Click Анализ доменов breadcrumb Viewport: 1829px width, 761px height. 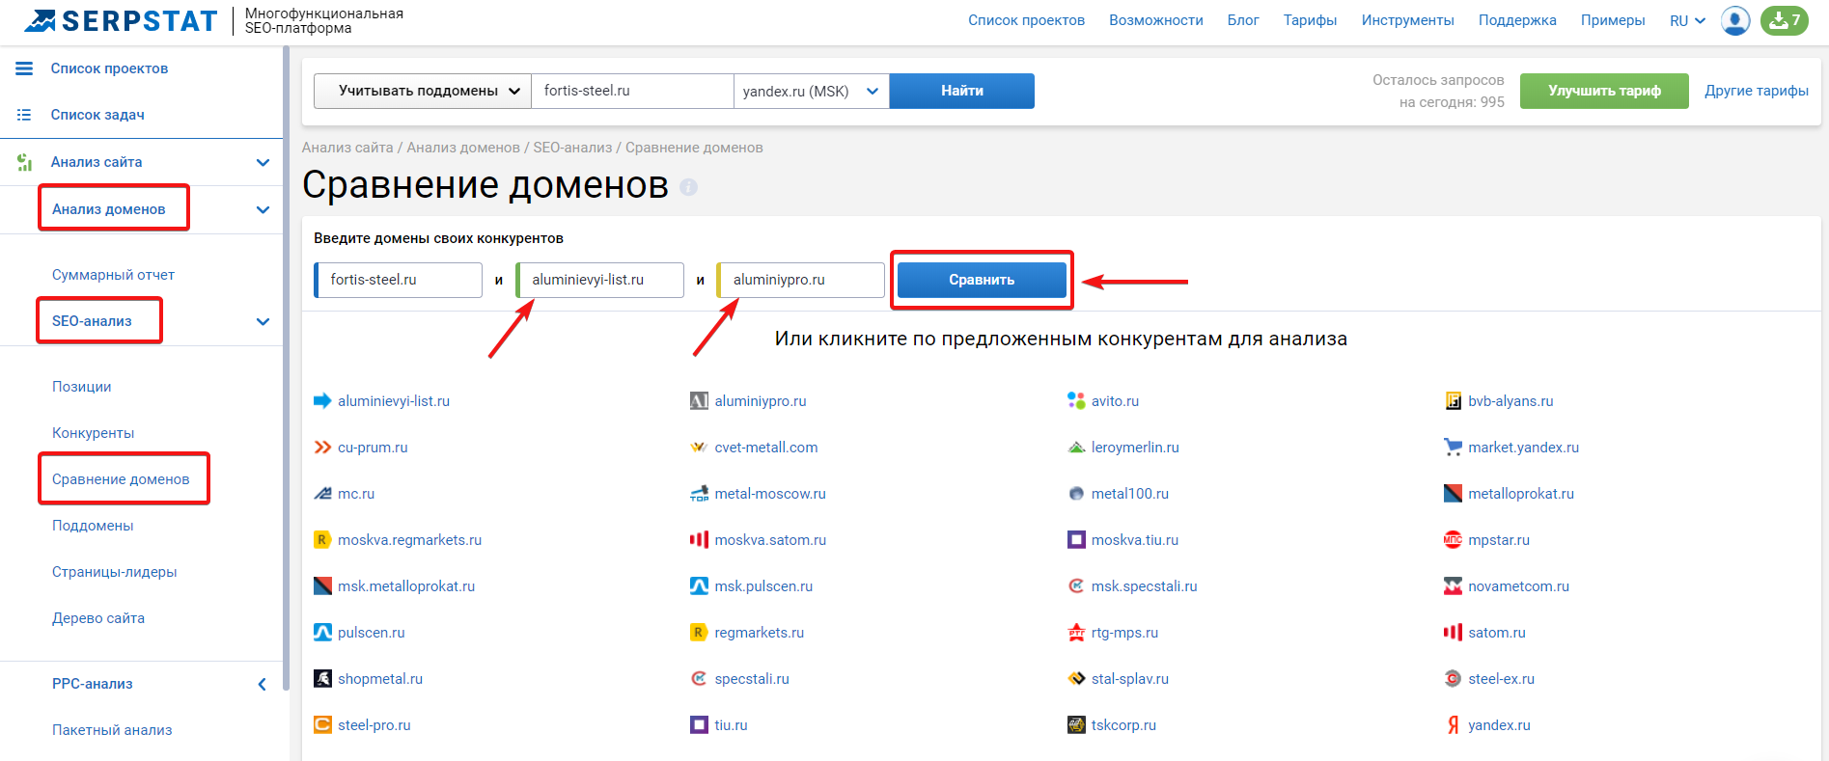[x=463, y=148]
